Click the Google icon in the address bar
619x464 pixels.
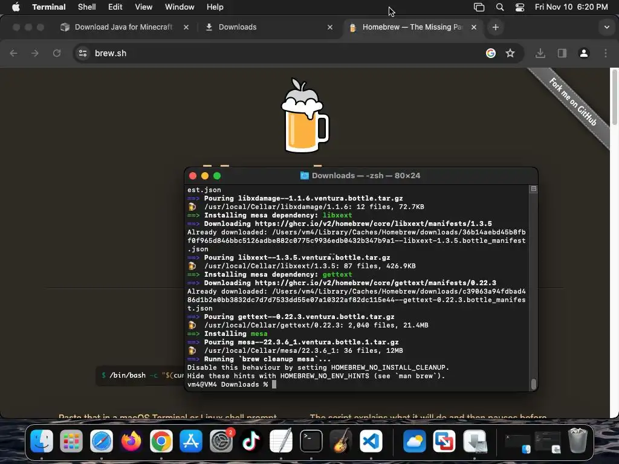click(491, 53)
